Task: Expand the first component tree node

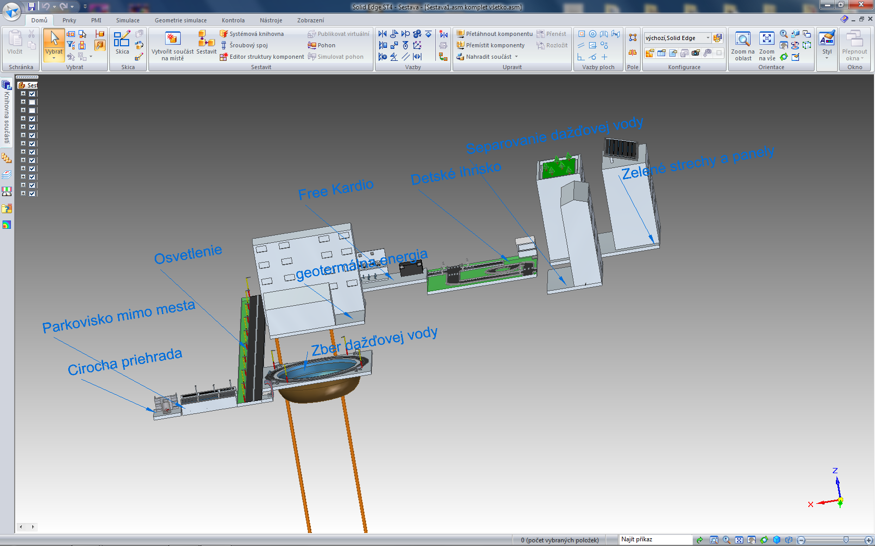Action: (x=23, y=94)
